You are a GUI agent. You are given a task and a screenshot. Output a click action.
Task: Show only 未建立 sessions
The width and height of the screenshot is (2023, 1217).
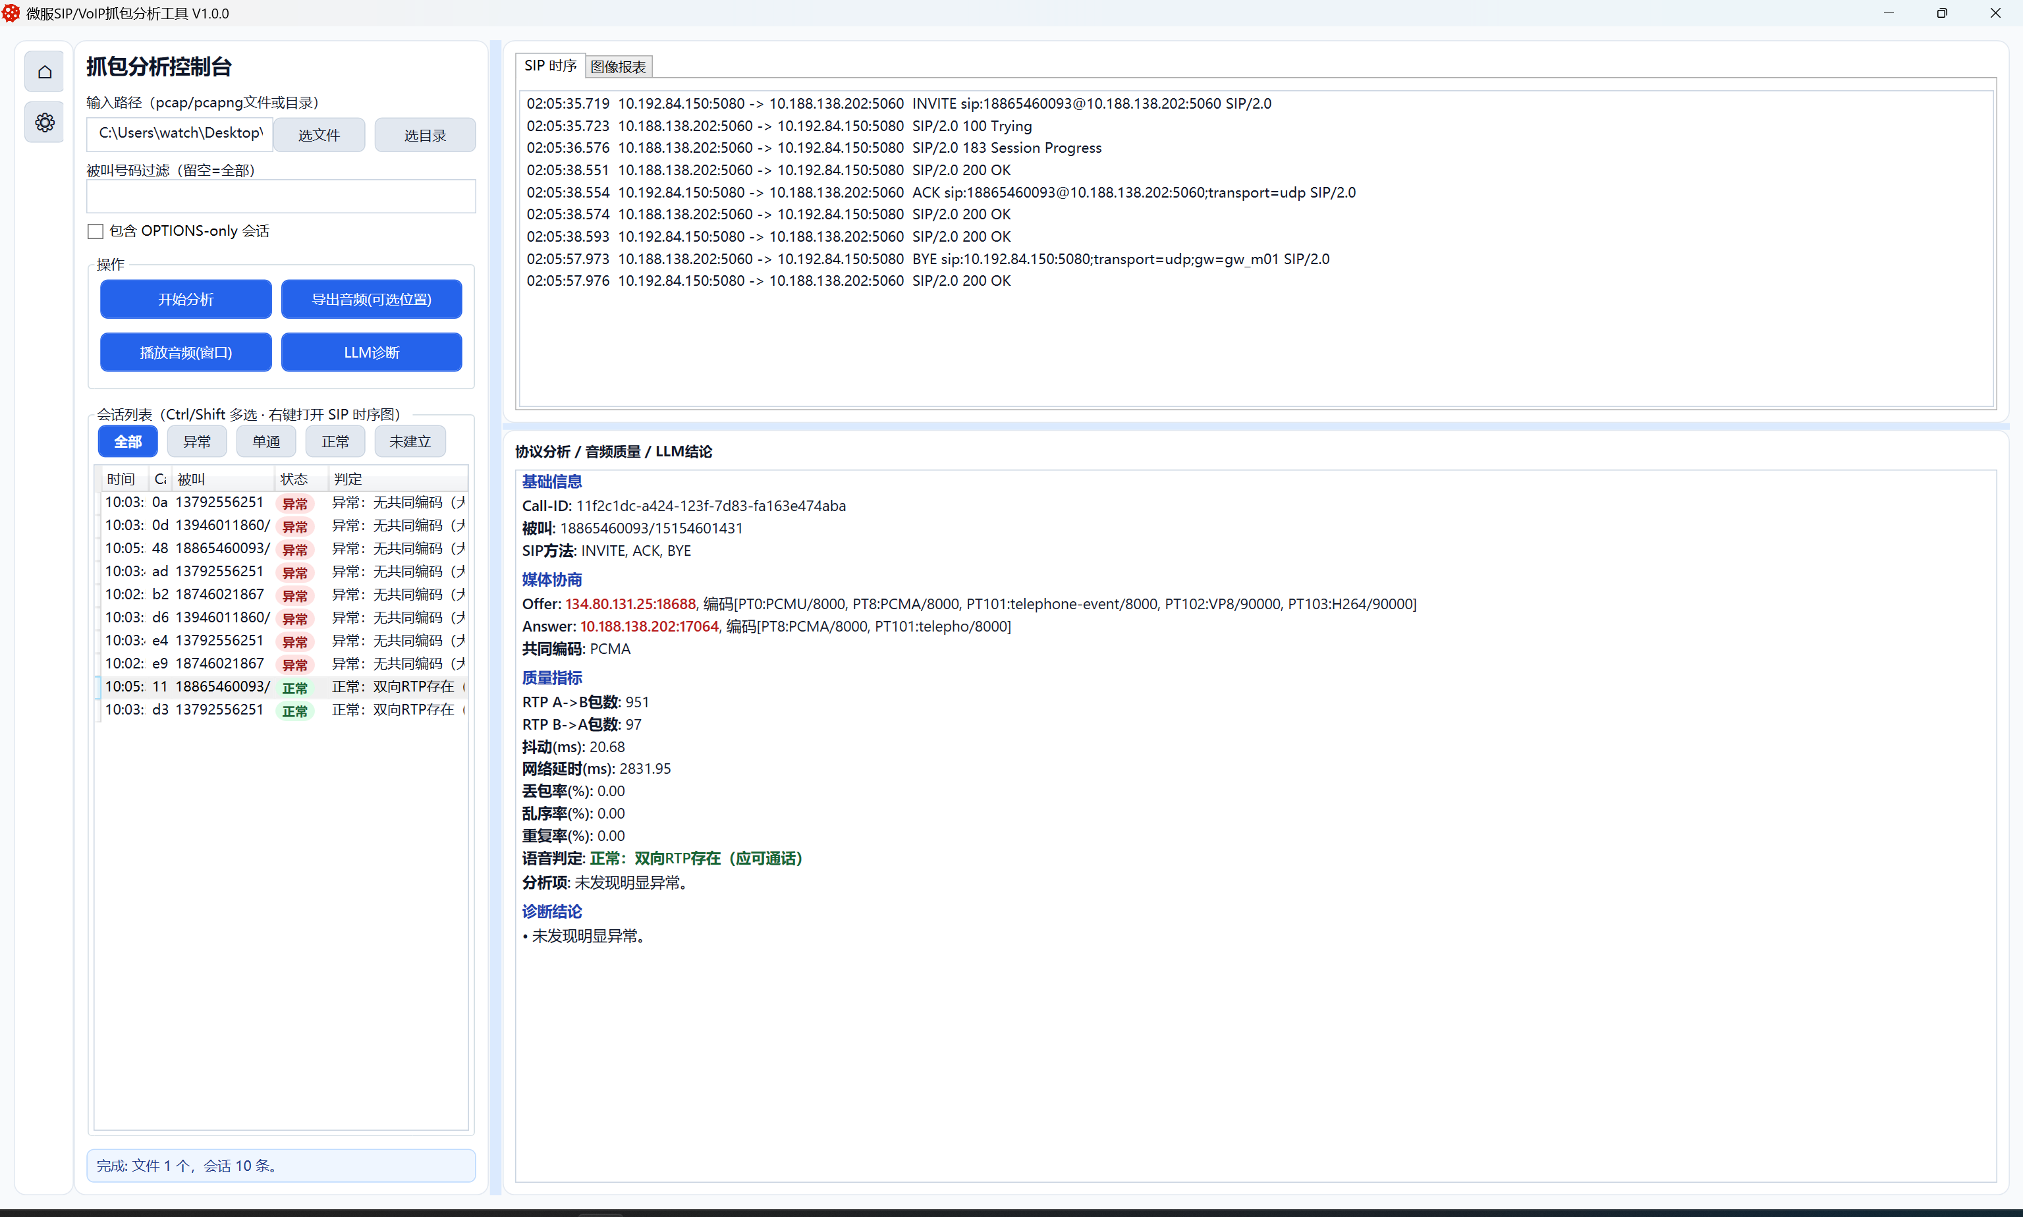coord(409,442)
